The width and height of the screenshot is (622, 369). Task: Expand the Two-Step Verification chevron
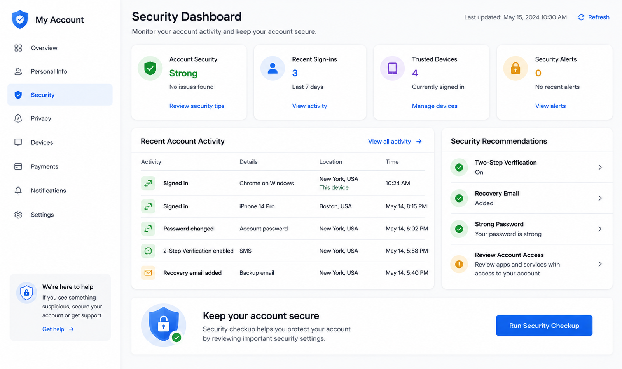tap(600, 167)
